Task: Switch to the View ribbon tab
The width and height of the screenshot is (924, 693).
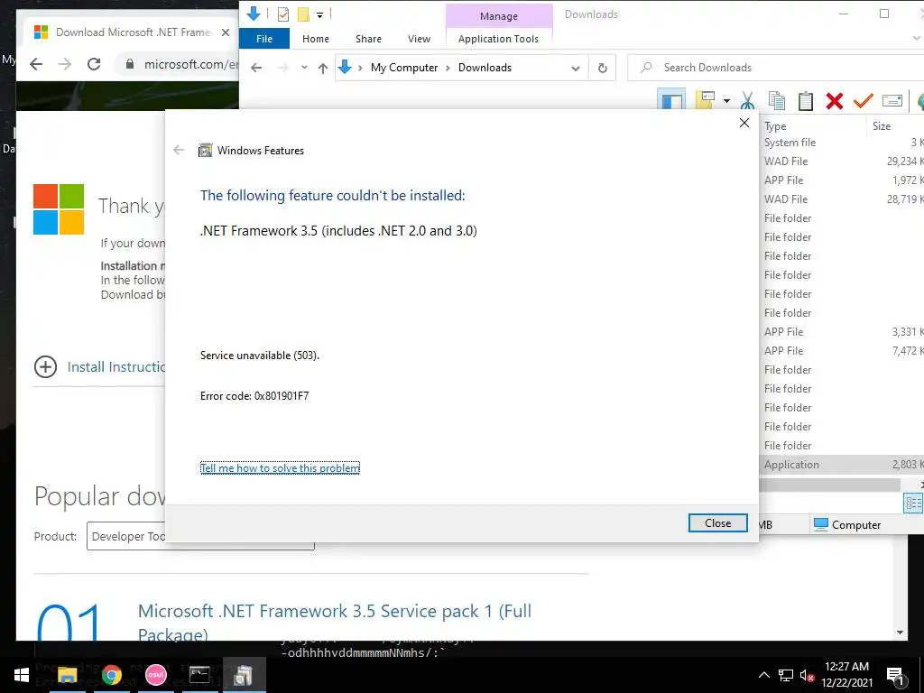Action: coord(419,39)
